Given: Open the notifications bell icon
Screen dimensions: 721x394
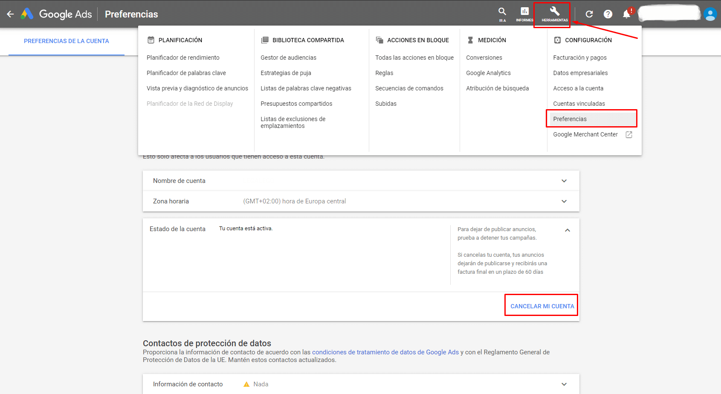Looking at the screenshot, I should tap(626, 14).
